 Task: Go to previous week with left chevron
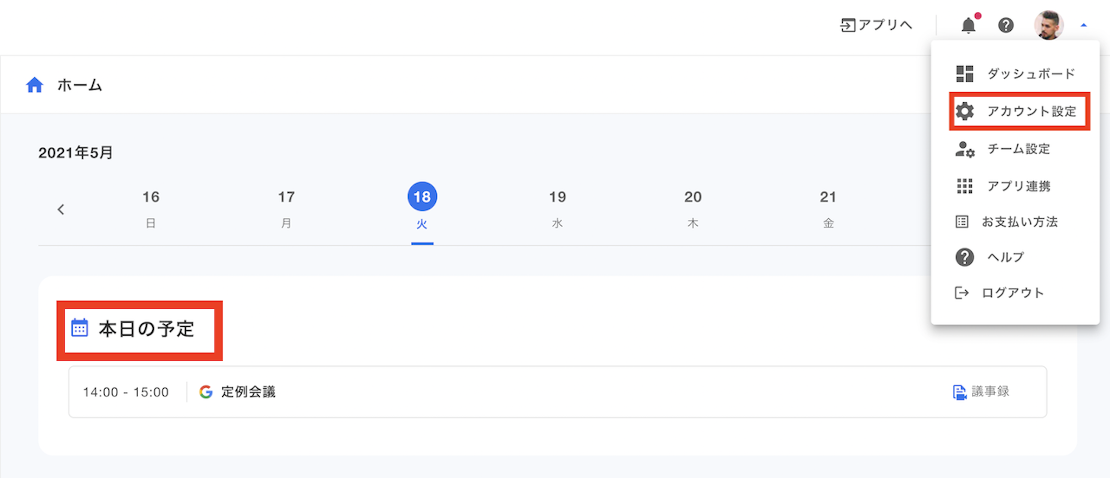[x=61, y=209]
